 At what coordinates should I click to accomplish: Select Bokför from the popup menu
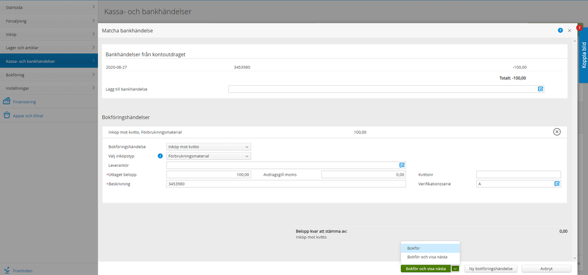[430, 249]
